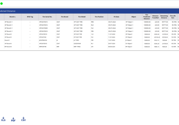Image resolution: width=179 pixels, height=125 pixels.
Task: Sort by Tire Serial No. column
Action: (x=47, y=17)
